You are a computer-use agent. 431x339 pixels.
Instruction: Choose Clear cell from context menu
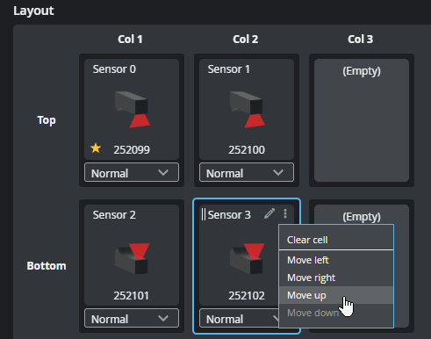point(336,240)
